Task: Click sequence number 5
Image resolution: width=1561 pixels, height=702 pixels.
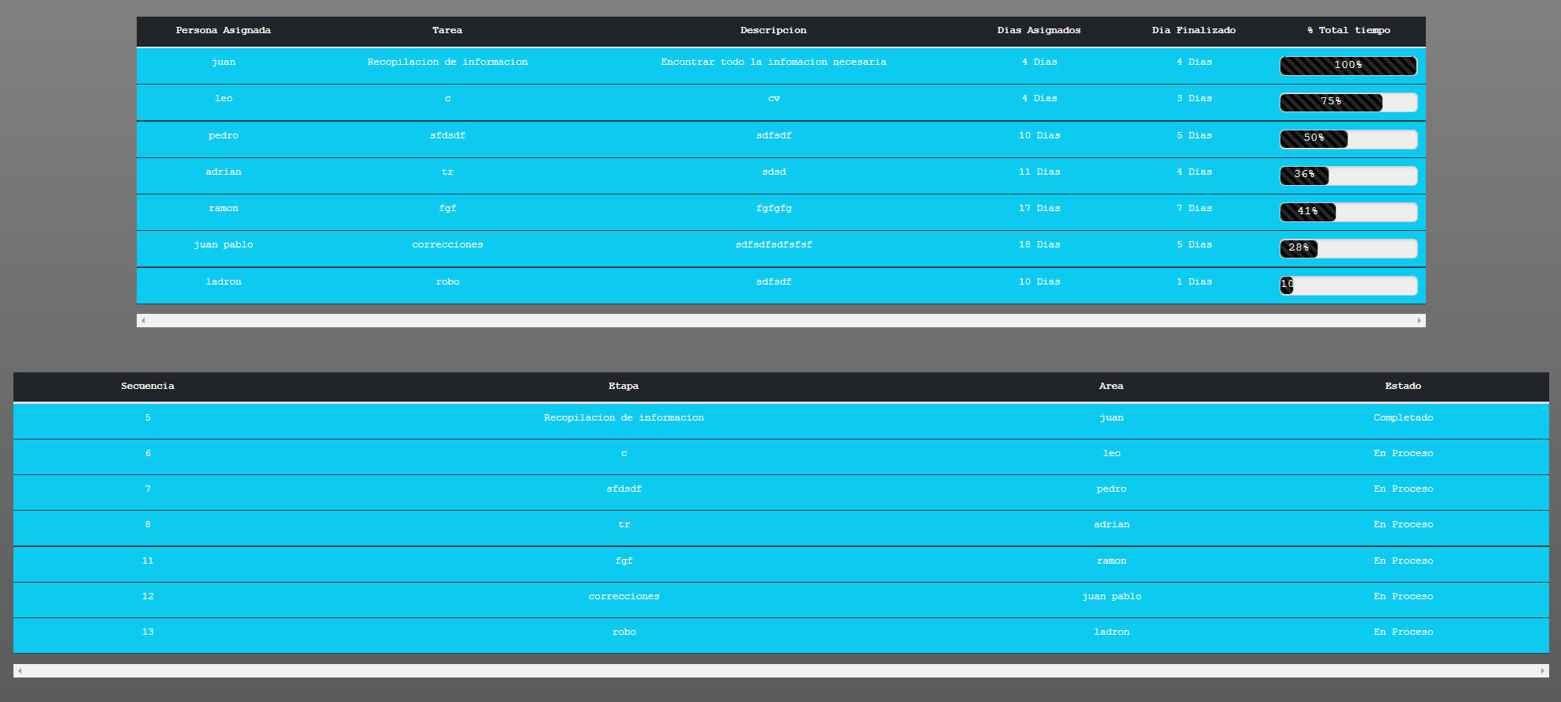Action: point(148,417)
